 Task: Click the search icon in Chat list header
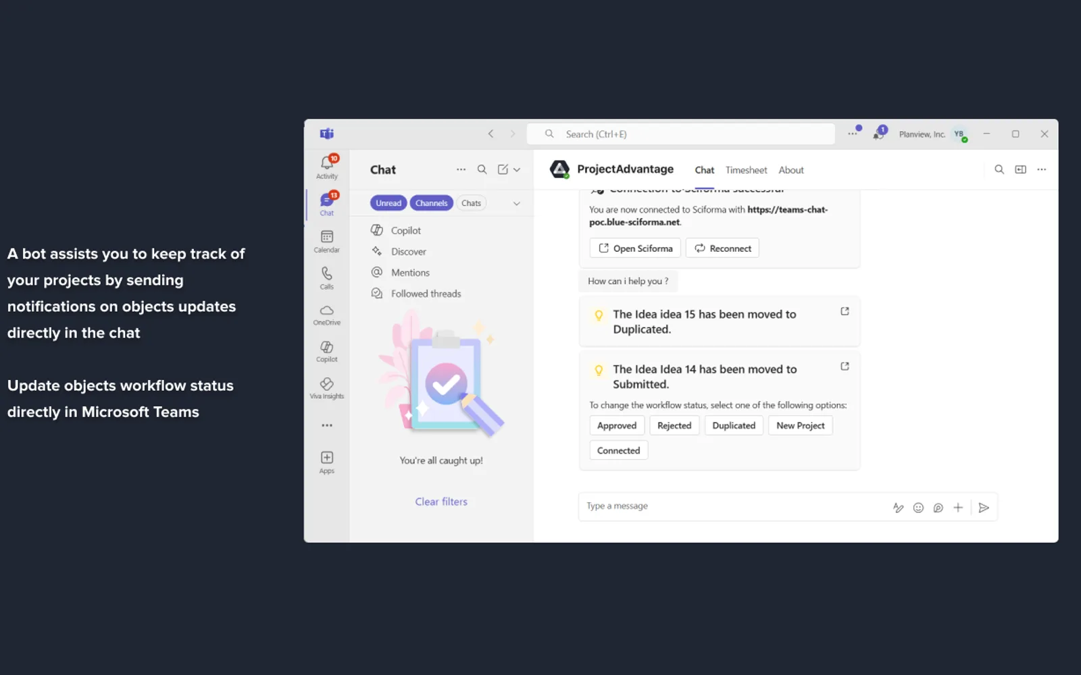pyautogui.click(x=482, y=169)
